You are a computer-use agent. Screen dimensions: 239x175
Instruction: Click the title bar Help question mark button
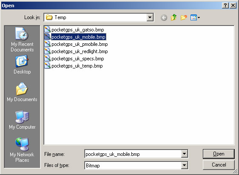(x=225, y=6)
